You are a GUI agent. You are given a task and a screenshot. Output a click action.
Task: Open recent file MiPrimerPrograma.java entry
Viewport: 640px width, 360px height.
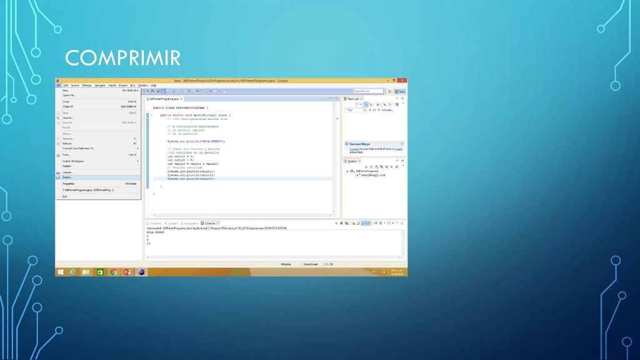[x=98, y=190]
